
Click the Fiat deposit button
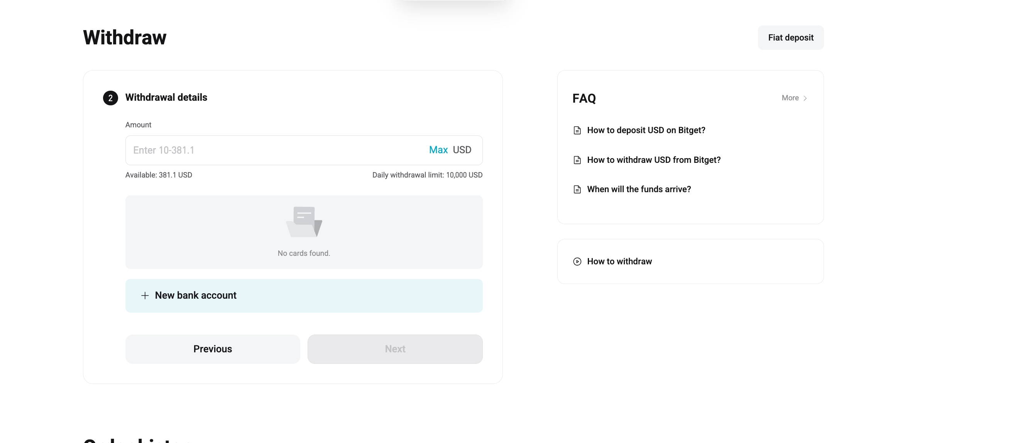(x=790, y=37)
